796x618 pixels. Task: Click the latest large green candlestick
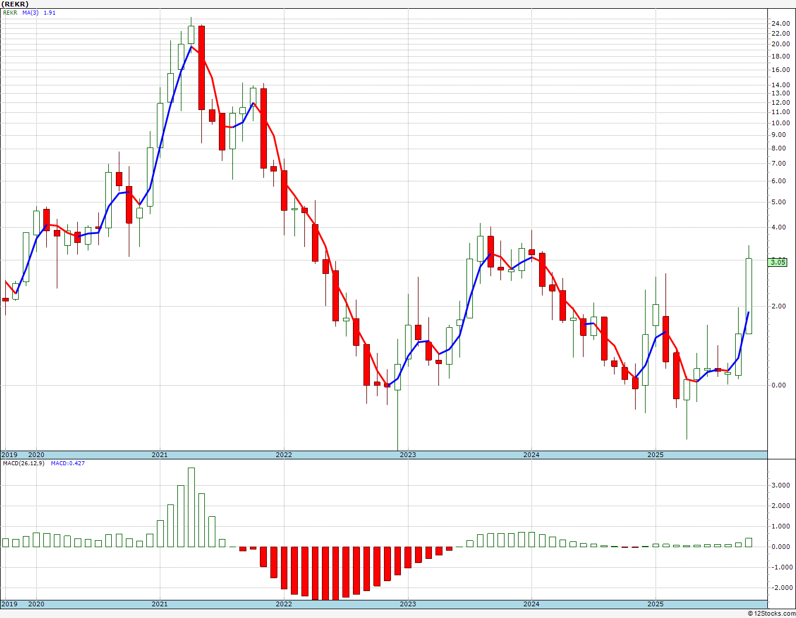[749, 296]
